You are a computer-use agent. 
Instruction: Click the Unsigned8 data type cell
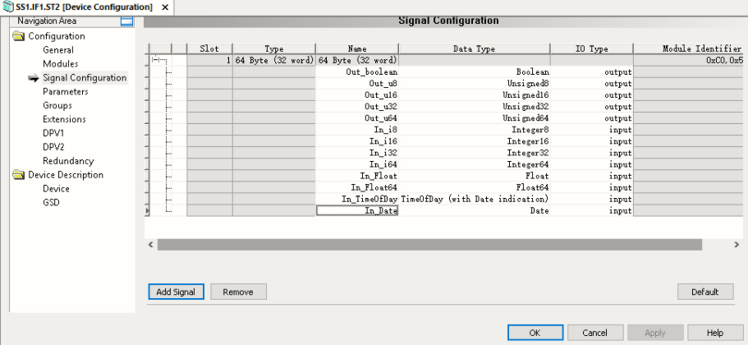click(x=475, y=84)
